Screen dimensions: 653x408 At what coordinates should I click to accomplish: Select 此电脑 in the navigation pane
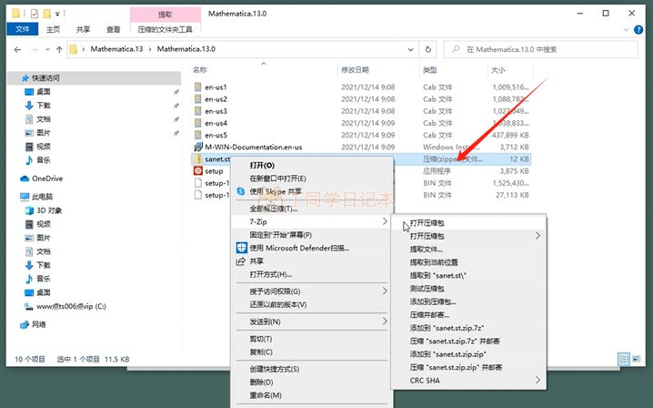(42, 196)
